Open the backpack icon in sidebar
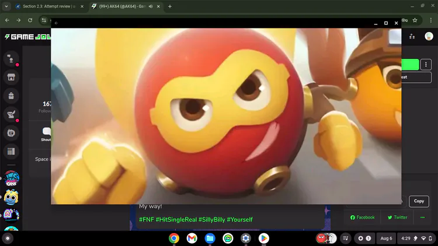Screen dimensions: 438x246 click(x=11, y=96)
